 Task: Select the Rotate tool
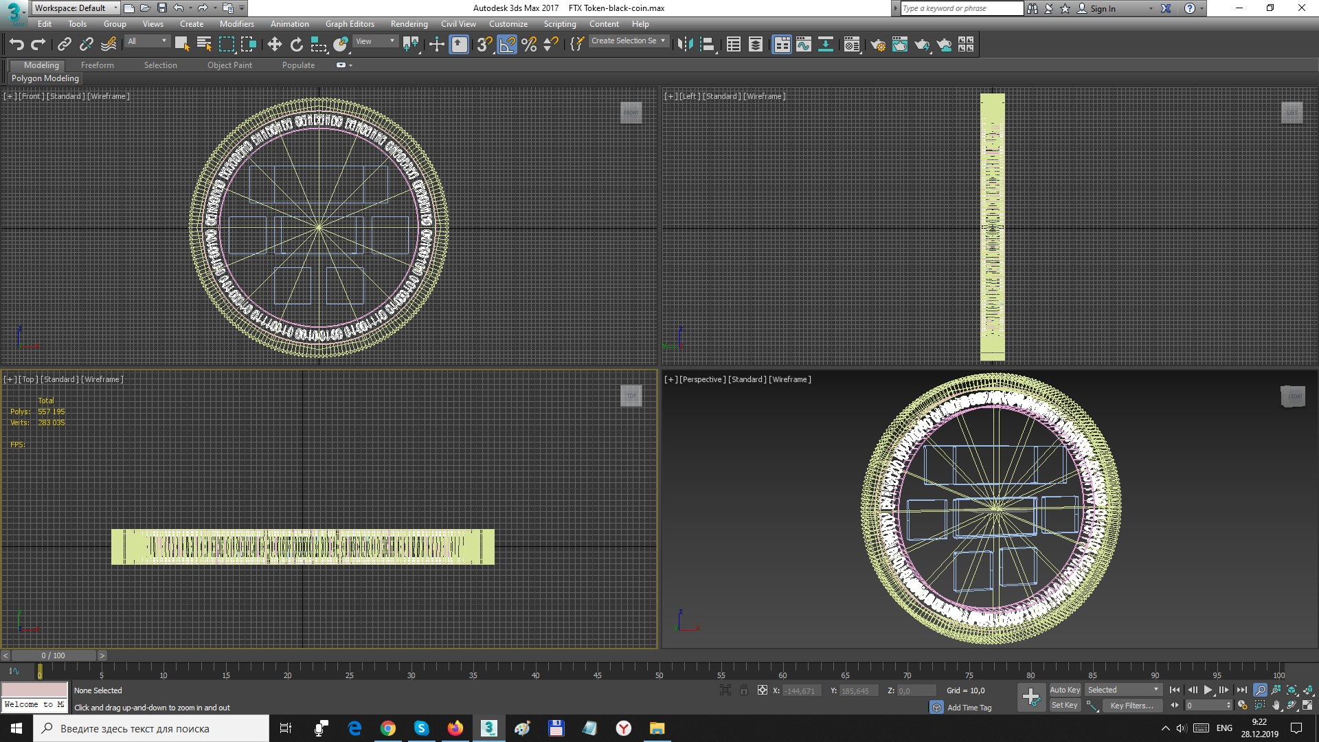[x=296, y=45]
